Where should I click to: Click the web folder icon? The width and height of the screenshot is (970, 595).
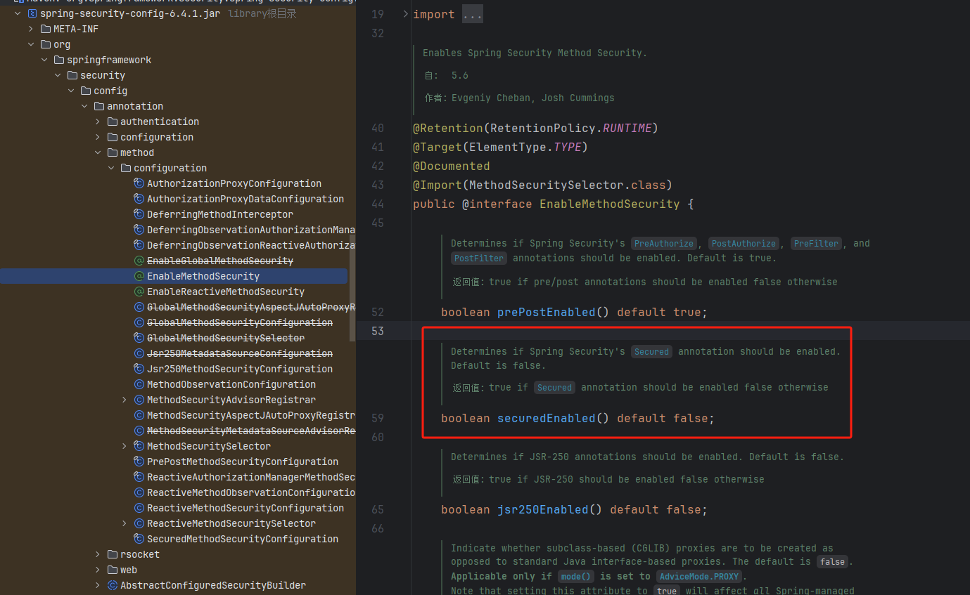(x=113, y=570)
